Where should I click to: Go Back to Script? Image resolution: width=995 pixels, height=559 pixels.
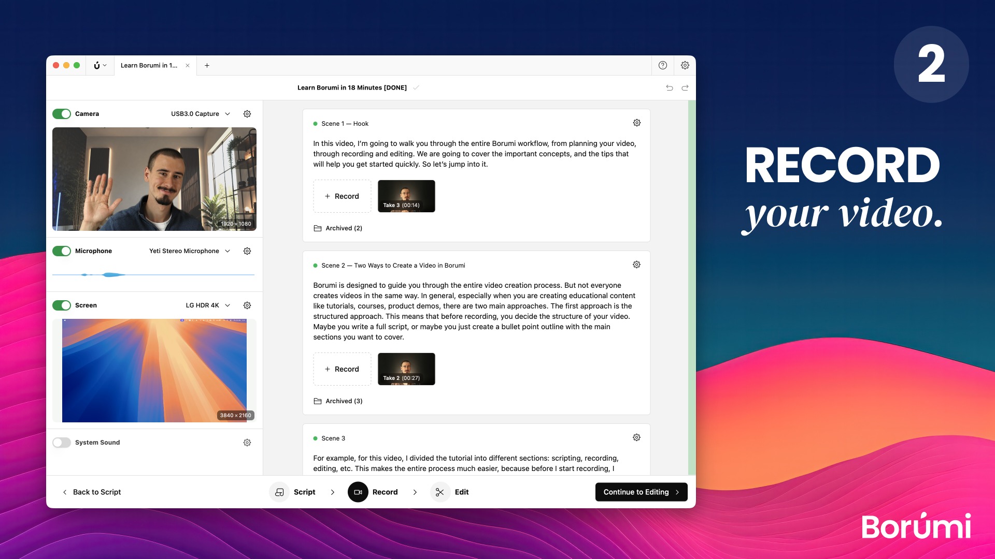[x=92, y=492]
